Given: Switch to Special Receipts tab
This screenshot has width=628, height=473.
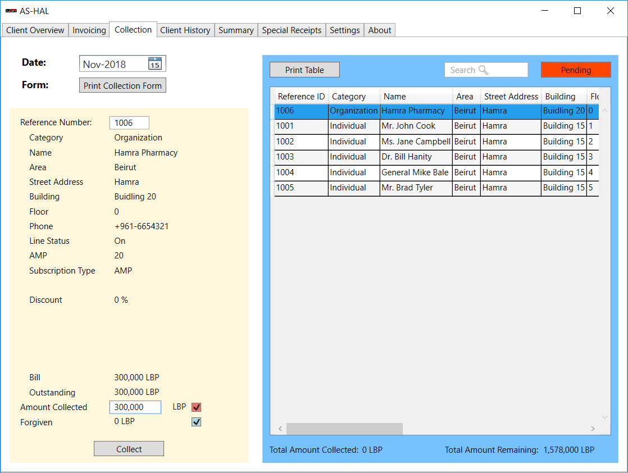Looking at the screenshot, I should (292, 30).
